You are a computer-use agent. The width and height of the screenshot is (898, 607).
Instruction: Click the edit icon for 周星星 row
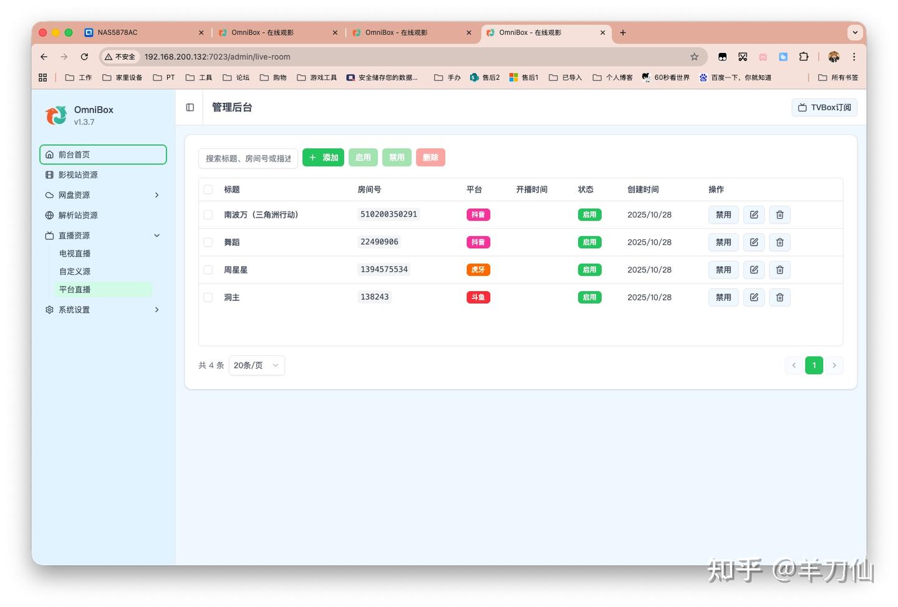[753, 270]
